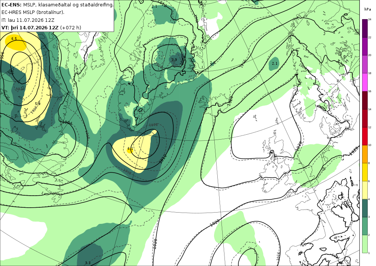Click the 1016 dashed contour label

(127, 171)
